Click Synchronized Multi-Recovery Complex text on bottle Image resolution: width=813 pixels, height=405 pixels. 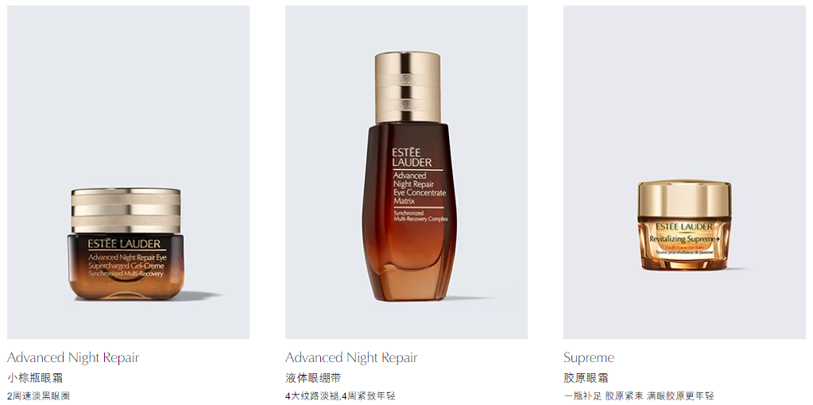click(x=420, y=216)
